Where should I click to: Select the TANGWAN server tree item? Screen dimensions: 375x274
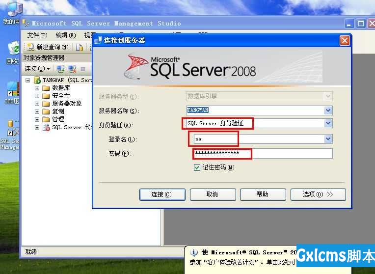67,80
